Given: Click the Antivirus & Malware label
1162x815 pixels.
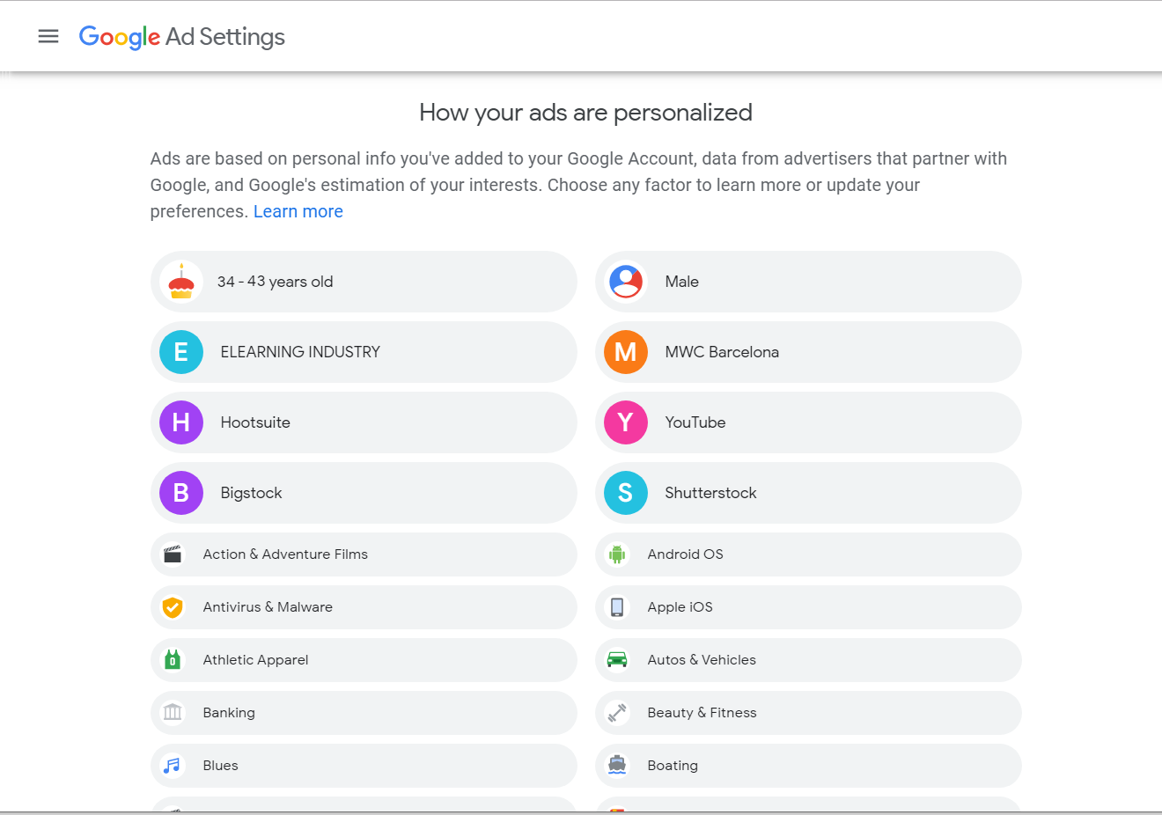Looking at the screenshot, I should 268,607.
